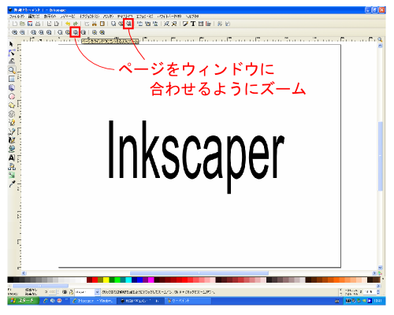The width and height of the screenshot is (394, 315).
Task: Create a new document from the toolbar
Action: pos(15,24)
